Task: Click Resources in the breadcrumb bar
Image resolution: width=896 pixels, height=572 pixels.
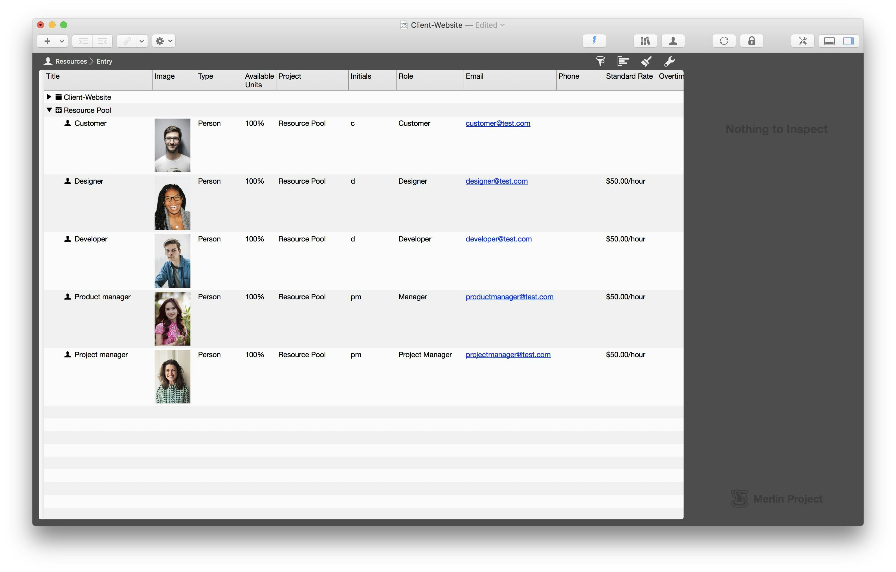Action: coord(71,61)
